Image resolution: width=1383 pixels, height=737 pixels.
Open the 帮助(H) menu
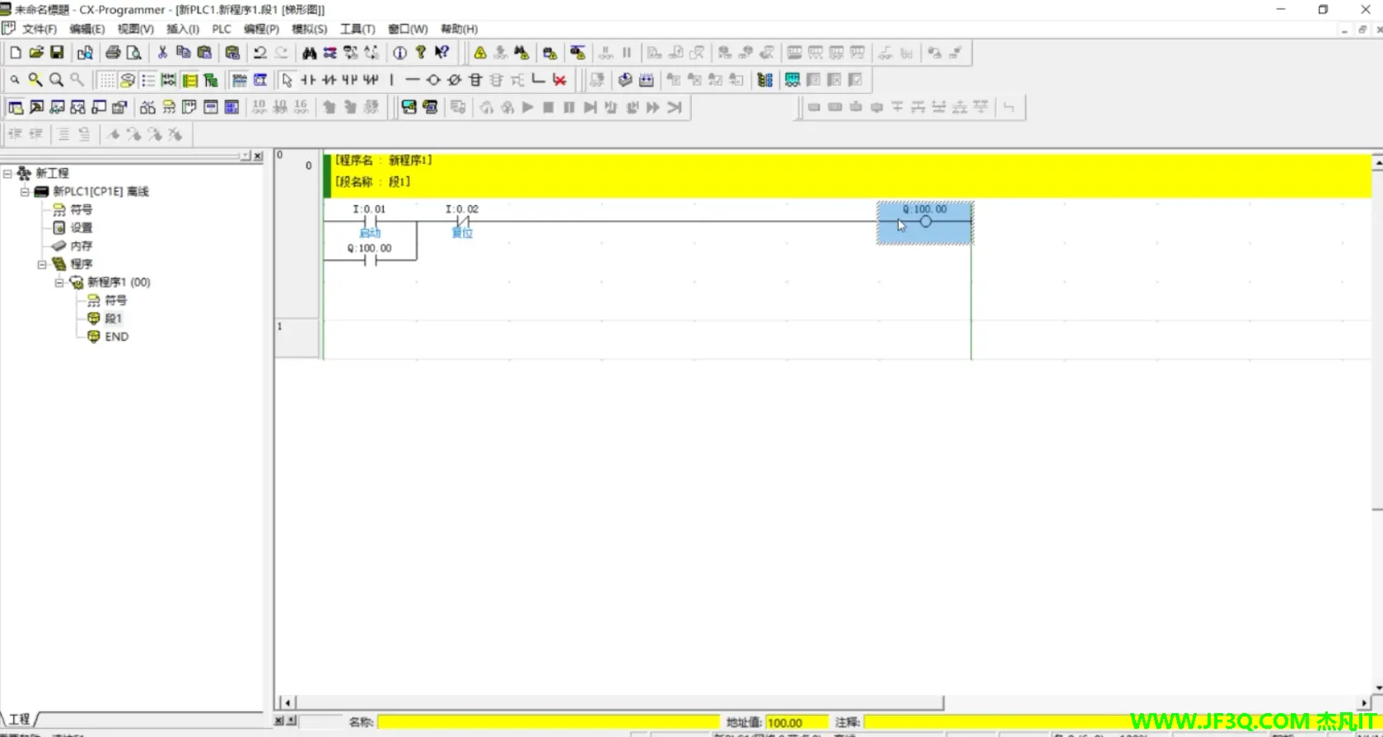459,29
